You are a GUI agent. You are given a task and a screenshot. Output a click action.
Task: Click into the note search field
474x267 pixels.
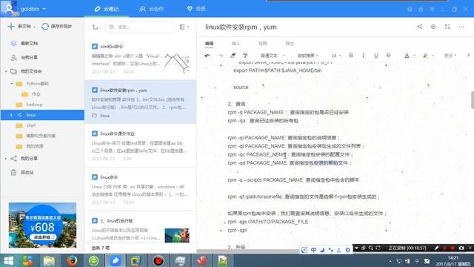(x=139, y=27)
